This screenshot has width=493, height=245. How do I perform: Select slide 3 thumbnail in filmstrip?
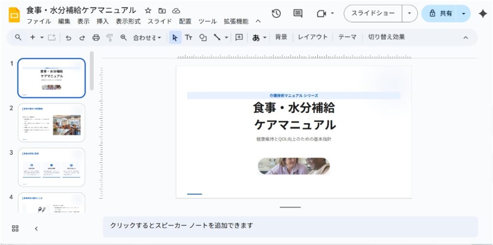pyautogui.click(x=52, y=167)
